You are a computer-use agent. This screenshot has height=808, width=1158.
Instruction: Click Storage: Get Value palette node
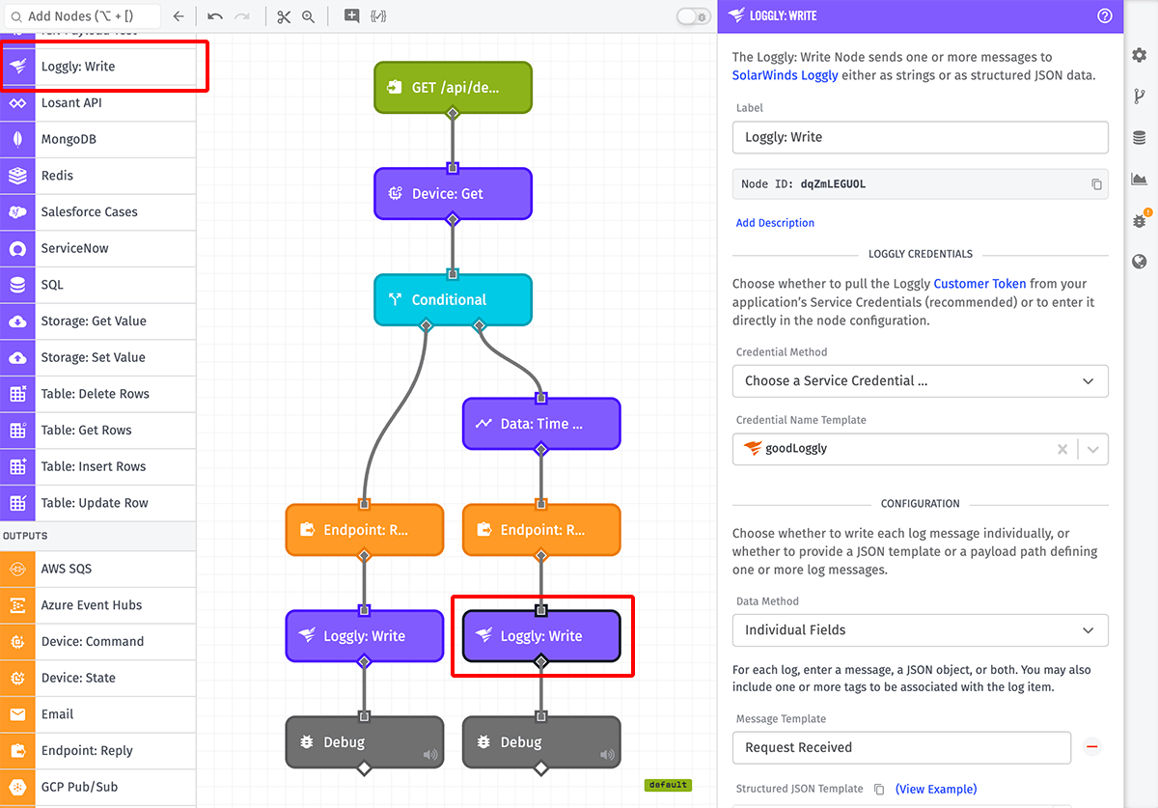(x=97, y=321)
